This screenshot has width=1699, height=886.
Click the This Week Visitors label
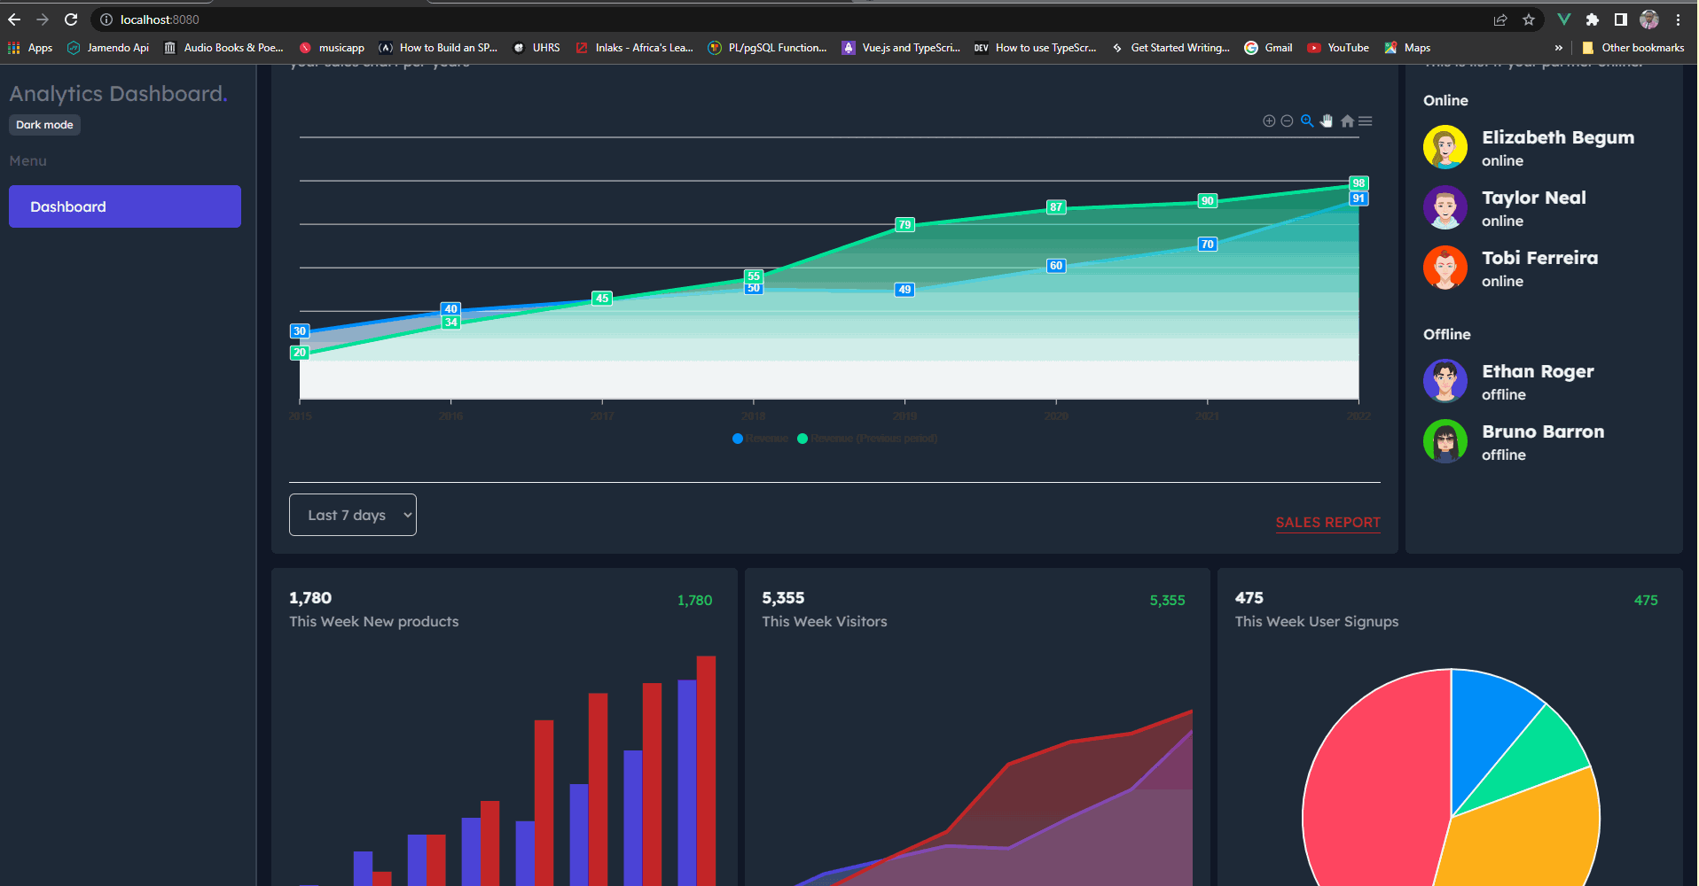tap(825, 622)
